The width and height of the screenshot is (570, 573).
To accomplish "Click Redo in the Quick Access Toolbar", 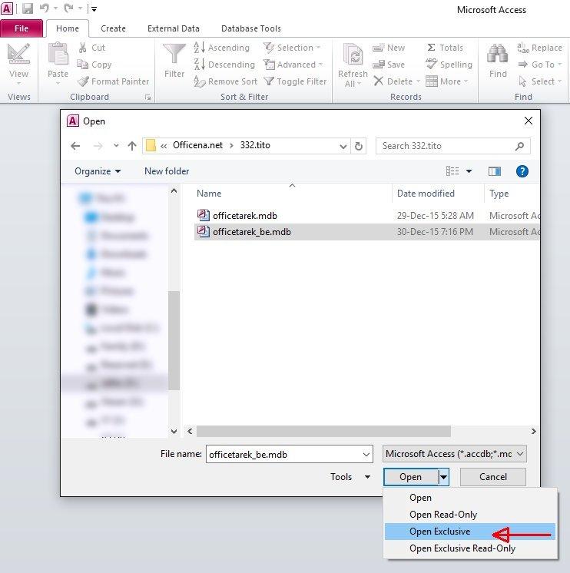I will (68, 8).
